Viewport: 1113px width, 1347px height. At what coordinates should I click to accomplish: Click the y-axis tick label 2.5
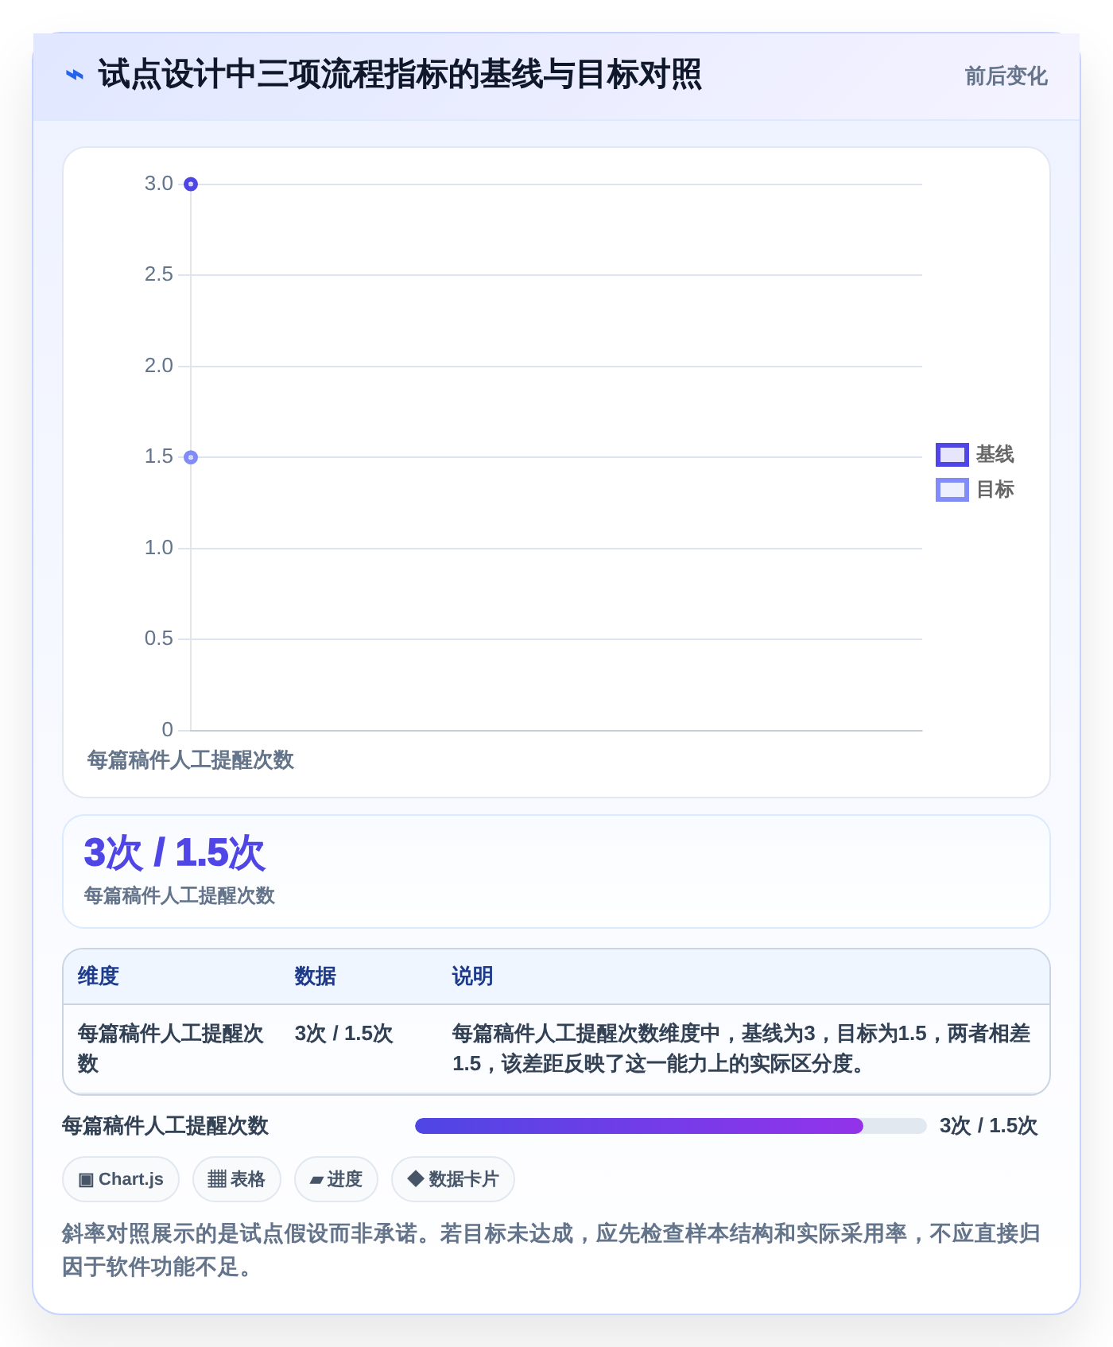pos(159,275)
